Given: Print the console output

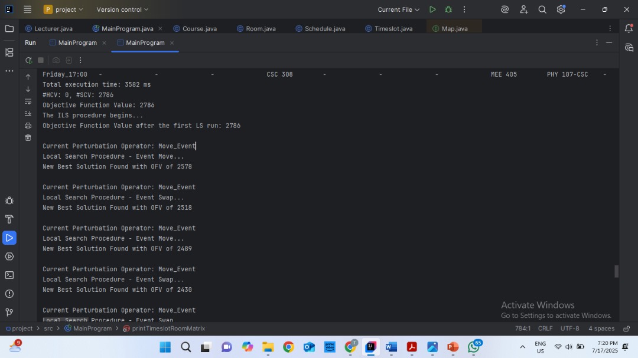Looking at the screenshot, I should point(28,126).
